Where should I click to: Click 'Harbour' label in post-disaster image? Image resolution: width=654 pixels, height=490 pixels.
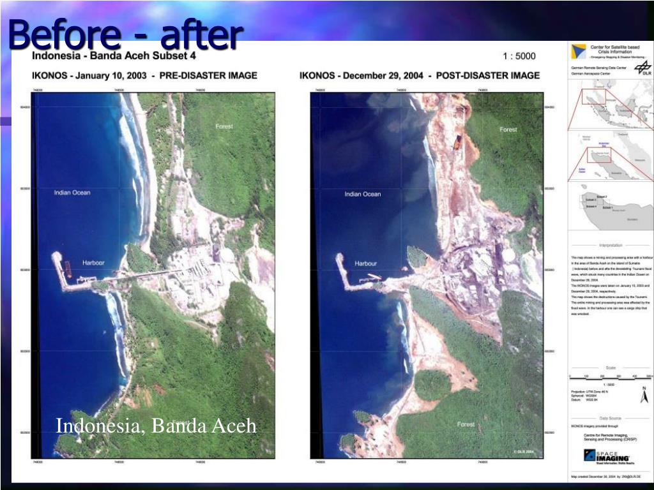(366, 264)
